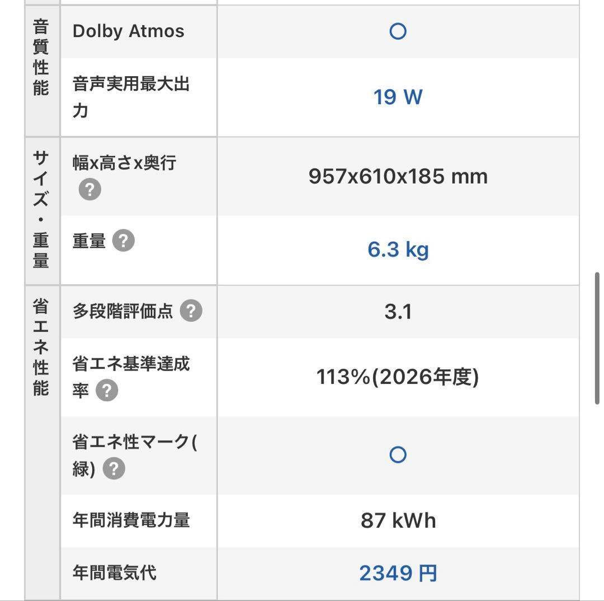604x601 pixels.
Task: Select the 省エネ性マーク(緑) circle indicator
Action: click(x=398, y=454)
